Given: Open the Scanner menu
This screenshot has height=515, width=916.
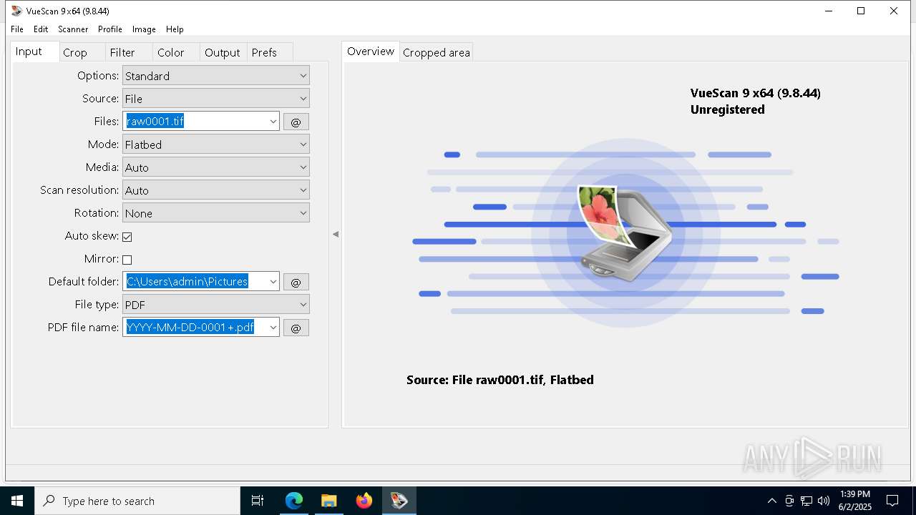Looking at the screenshot, I should (x=73, y=29).
